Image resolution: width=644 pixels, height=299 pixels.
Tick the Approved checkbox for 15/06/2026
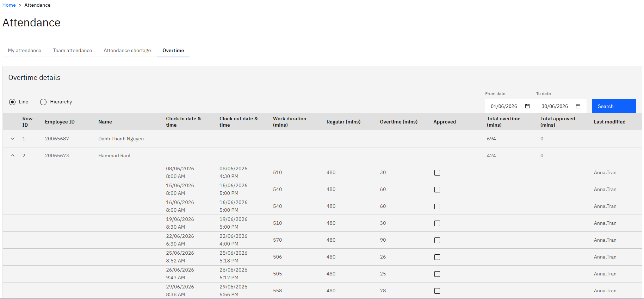coord(437,190)
